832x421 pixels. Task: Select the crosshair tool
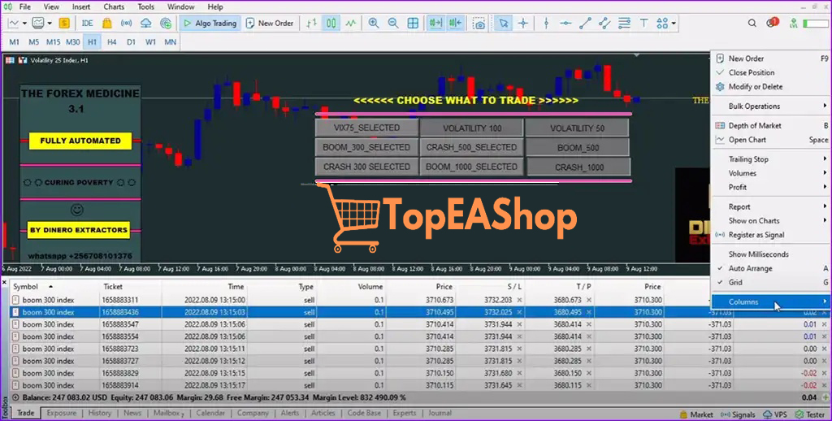coord(523,24)
